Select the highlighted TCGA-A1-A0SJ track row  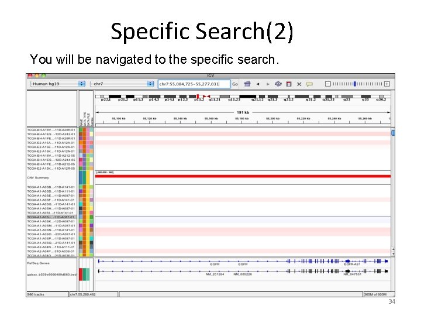coord(51,217)
